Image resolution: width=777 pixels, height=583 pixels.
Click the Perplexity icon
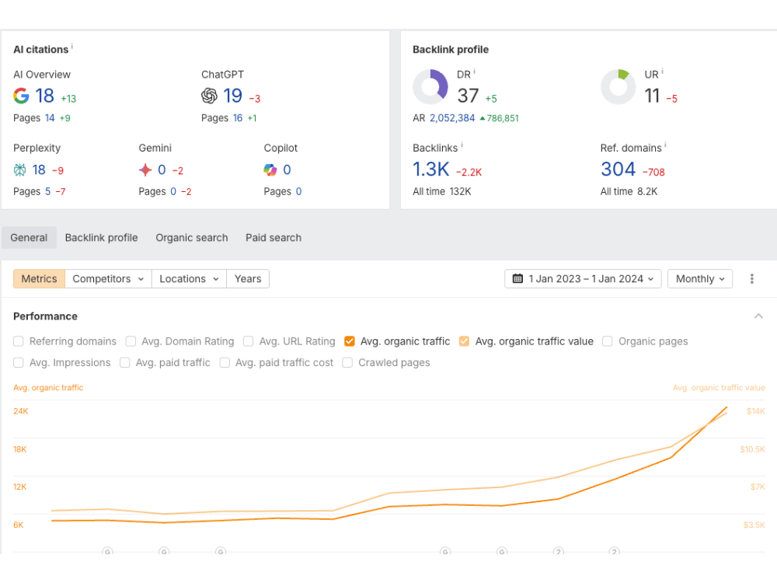tap(21, 169)
